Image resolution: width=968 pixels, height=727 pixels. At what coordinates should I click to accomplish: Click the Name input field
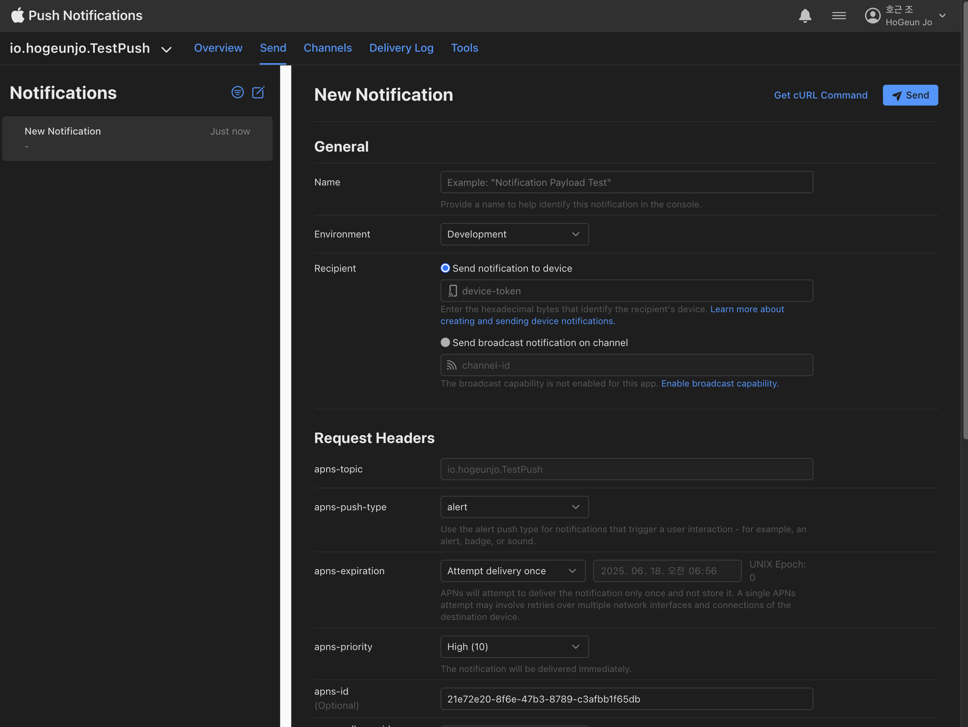point(626,182)
